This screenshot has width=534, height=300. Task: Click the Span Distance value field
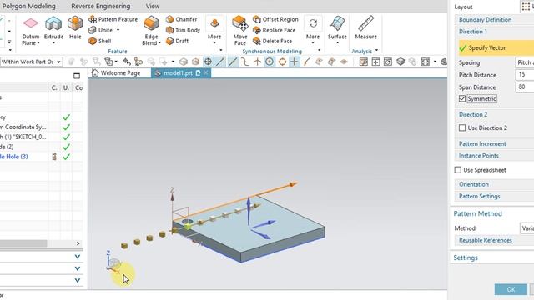(x=525, y=87)
